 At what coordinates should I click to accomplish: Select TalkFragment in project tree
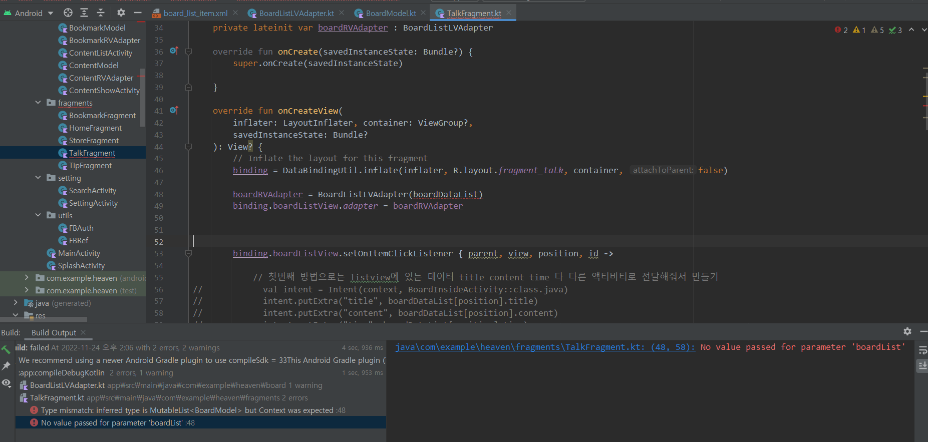coord(92,153)
